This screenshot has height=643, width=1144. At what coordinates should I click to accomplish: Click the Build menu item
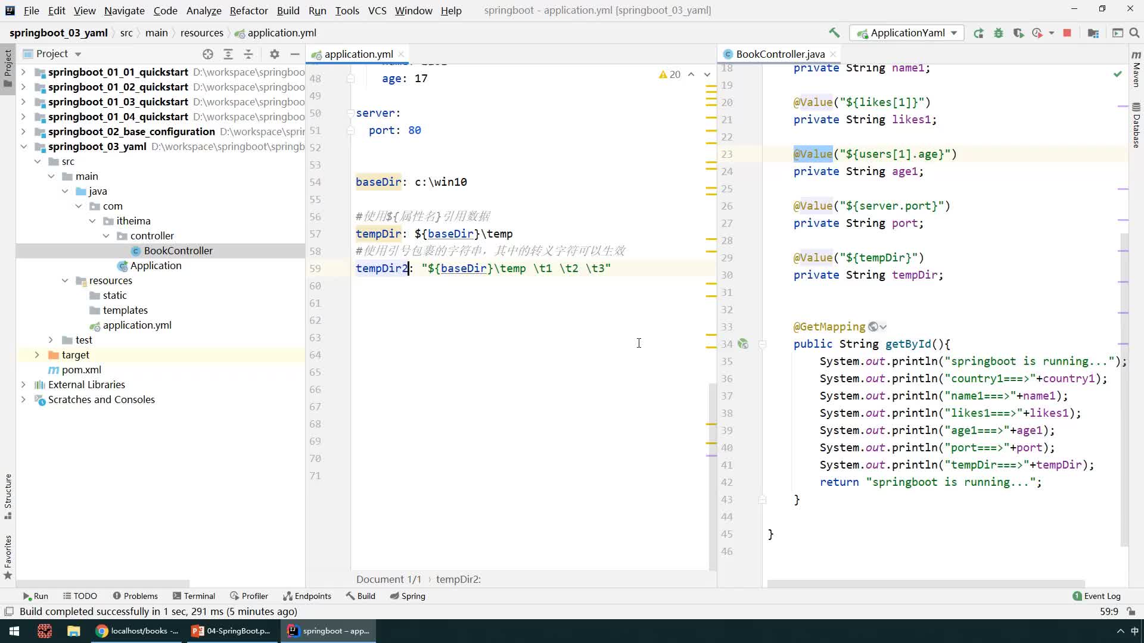288,10
